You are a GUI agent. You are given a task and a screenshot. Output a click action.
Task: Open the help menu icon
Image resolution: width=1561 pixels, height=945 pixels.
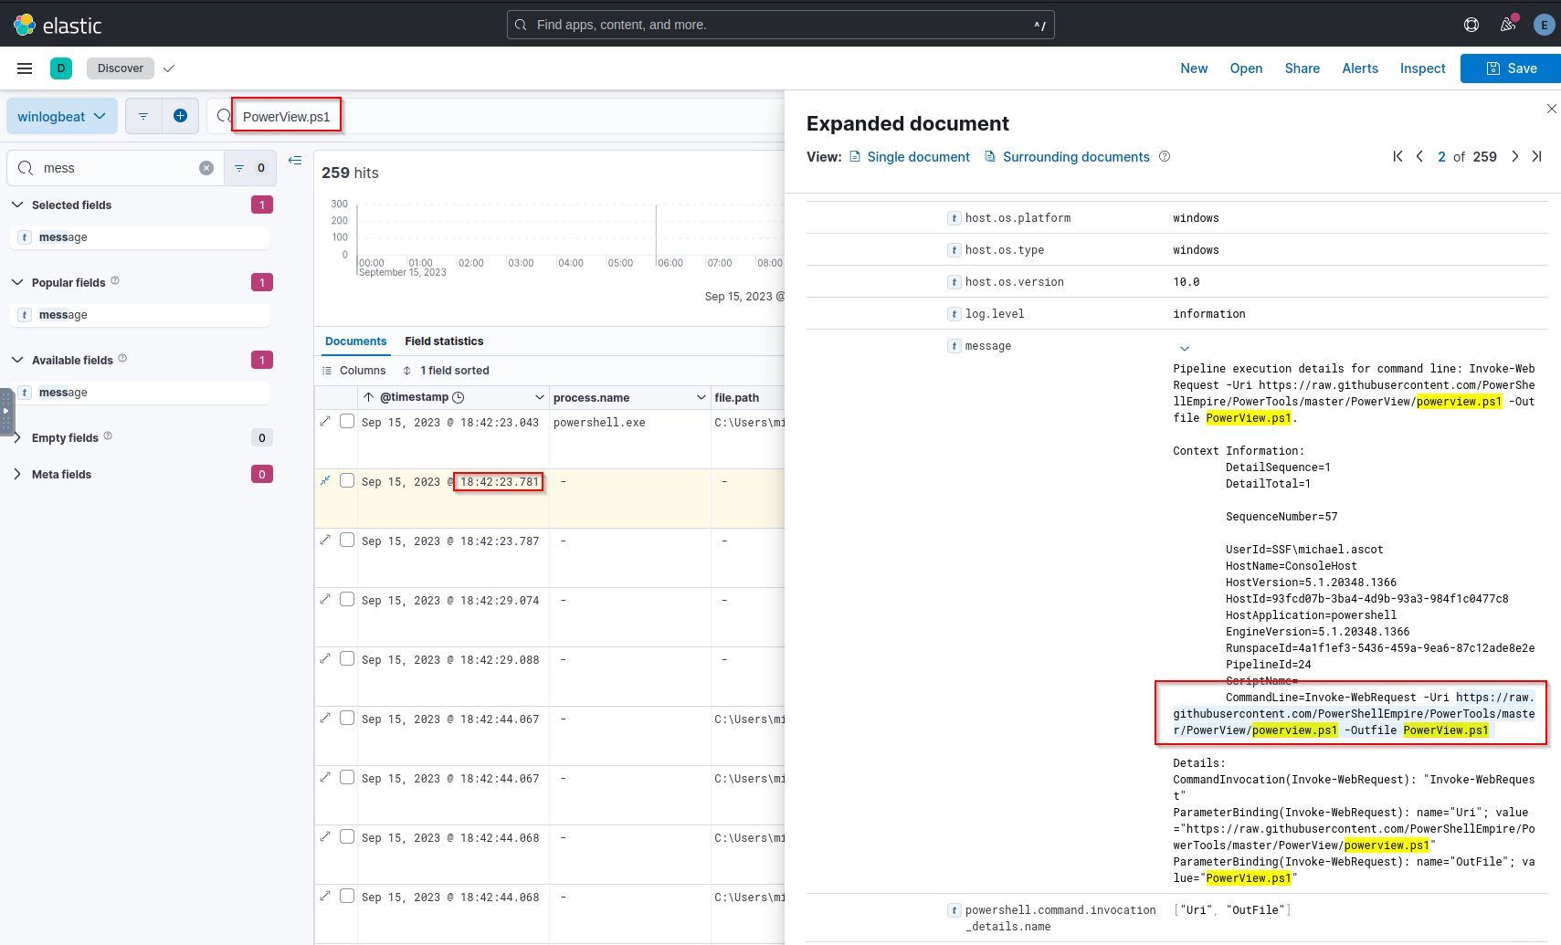pos(1471,25)
